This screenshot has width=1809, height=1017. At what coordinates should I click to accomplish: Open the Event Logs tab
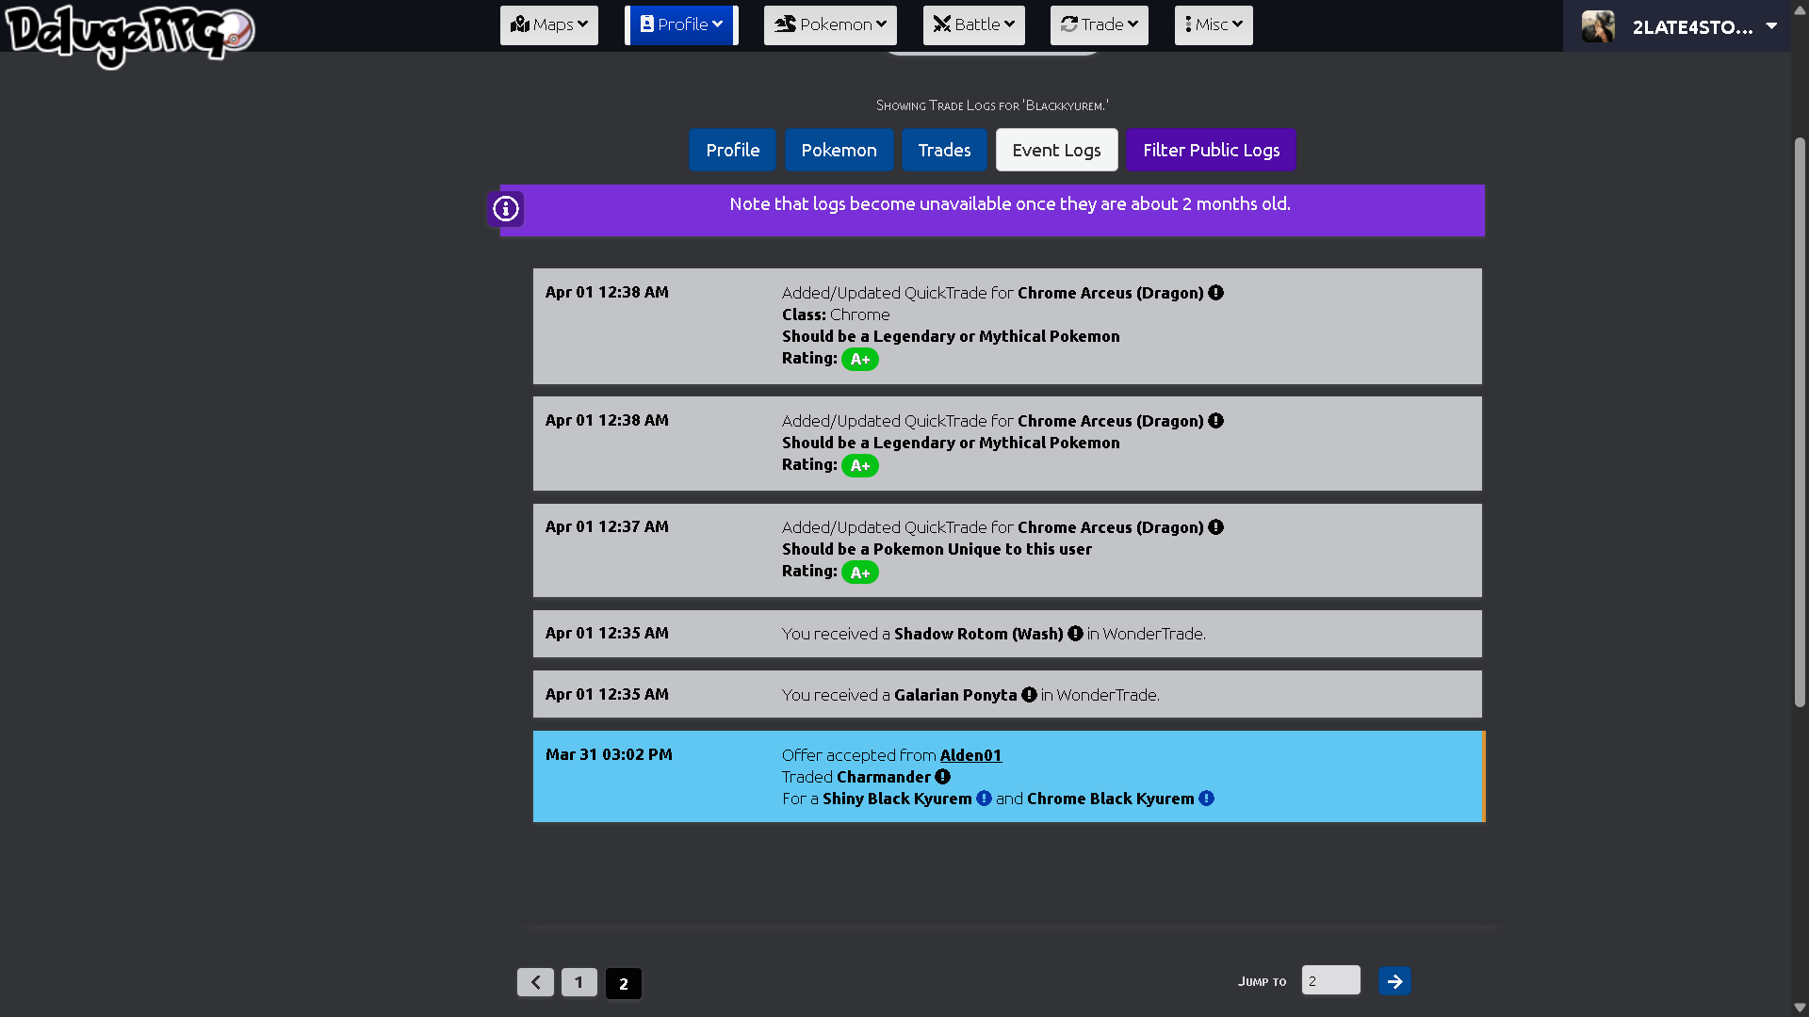click(x=1057, y=150)
